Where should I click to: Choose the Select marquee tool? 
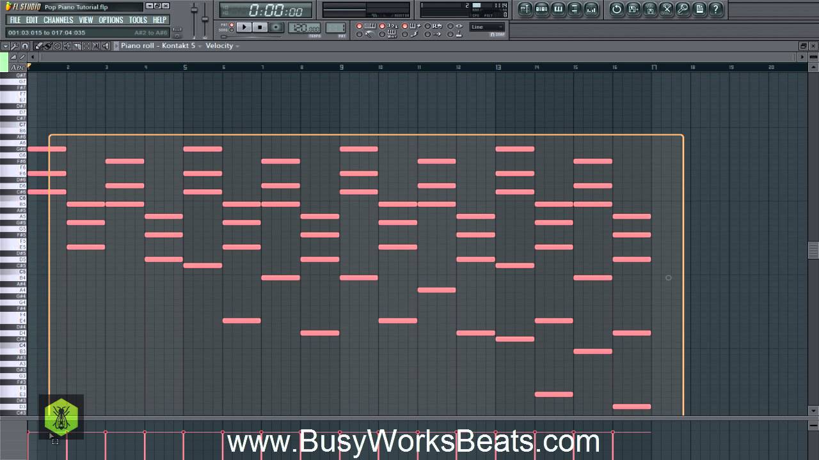click(86, 46)
